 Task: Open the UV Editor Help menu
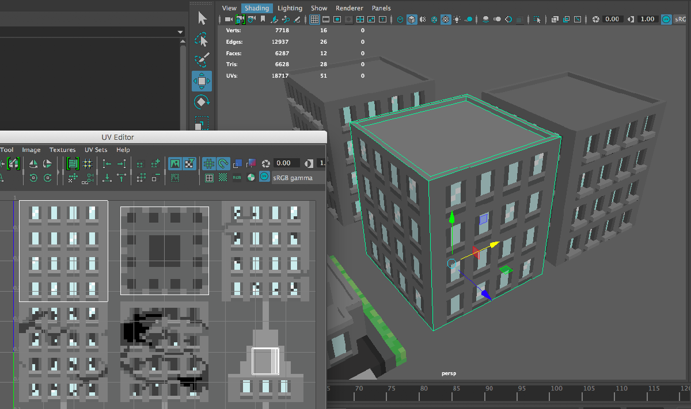[x=123, y=150]
